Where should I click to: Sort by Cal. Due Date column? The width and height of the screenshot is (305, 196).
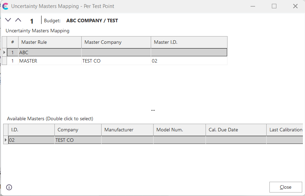click(236, 130)
